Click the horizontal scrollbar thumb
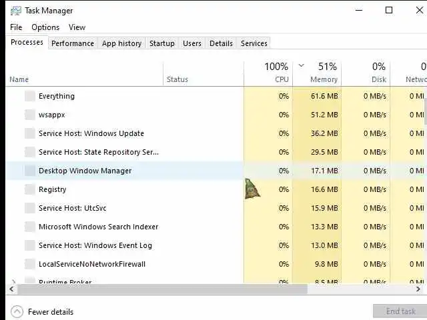The height and width of the screenshot is (320, 427). pyautogui.click(x=163, y=289)
